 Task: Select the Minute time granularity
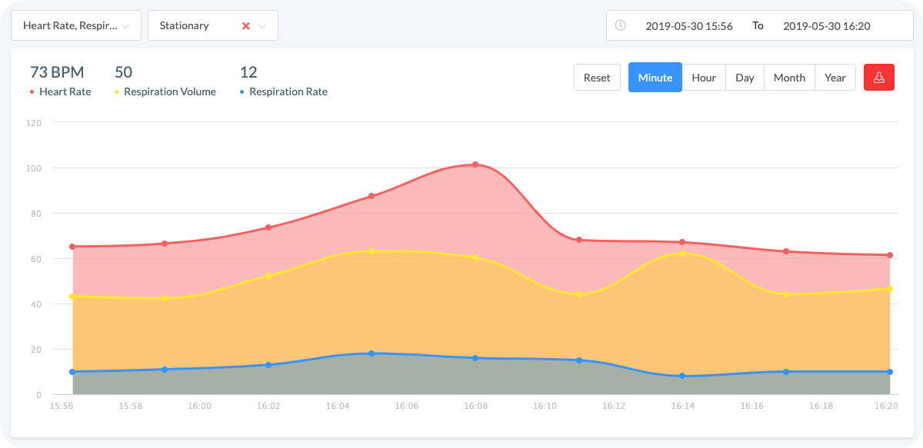point(655,78)
